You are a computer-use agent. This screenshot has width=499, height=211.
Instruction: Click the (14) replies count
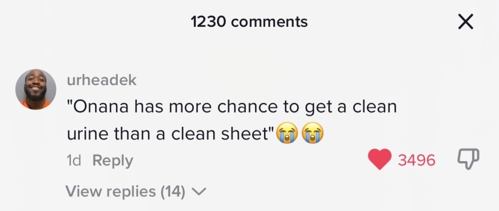point(173,191)
